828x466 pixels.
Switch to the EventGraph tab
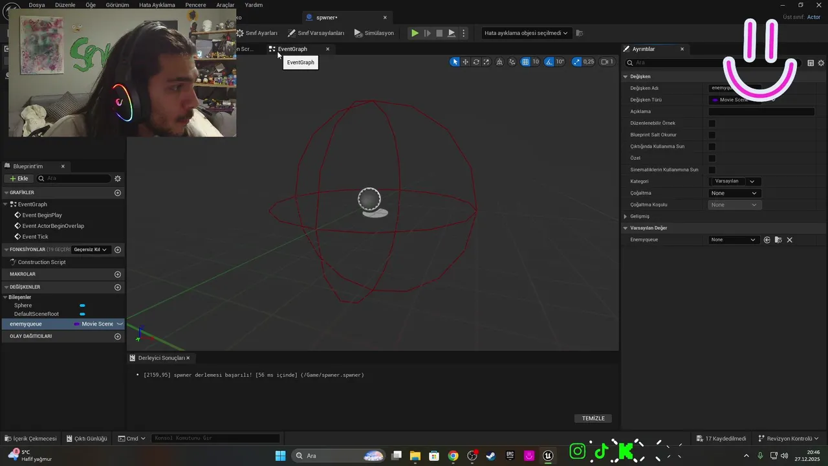point(292,49)
